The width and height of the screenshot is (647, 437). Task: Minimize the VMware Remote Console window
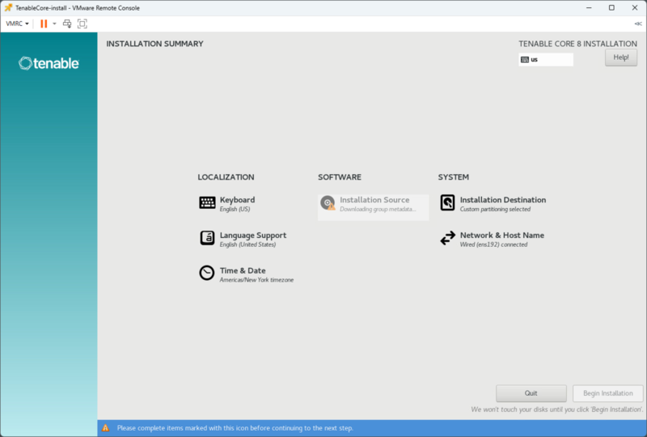click(x=589, y=7)
